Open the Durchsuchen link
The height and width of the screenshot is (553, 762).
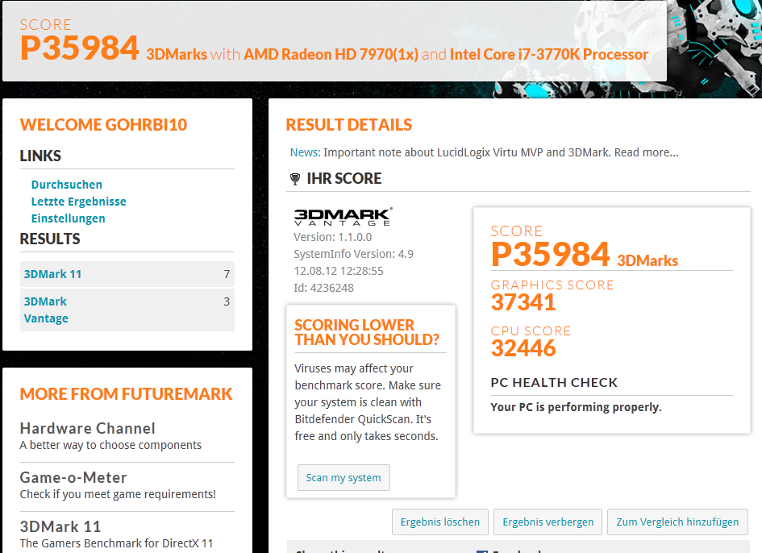(x=67, y=185)
